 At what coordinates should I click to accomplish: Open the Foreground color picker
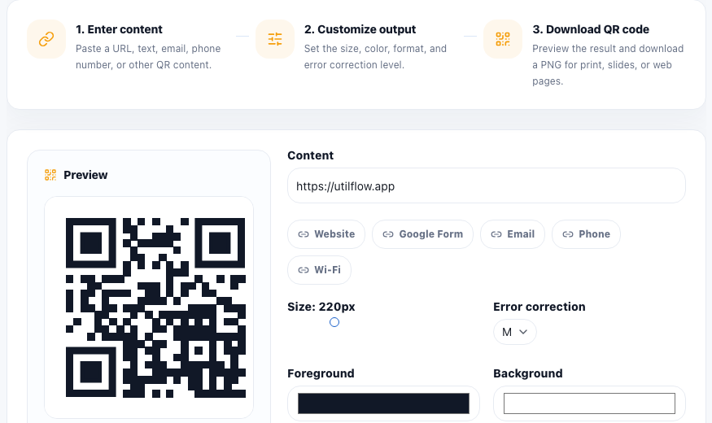pos(383,403)
